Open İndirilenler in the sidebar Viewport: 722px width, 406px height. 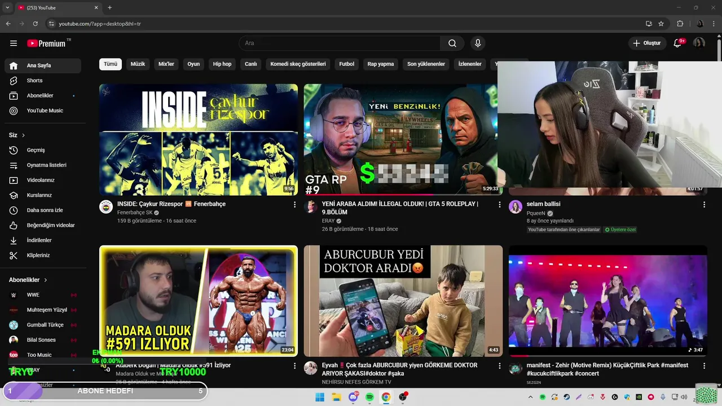point(43,240)
